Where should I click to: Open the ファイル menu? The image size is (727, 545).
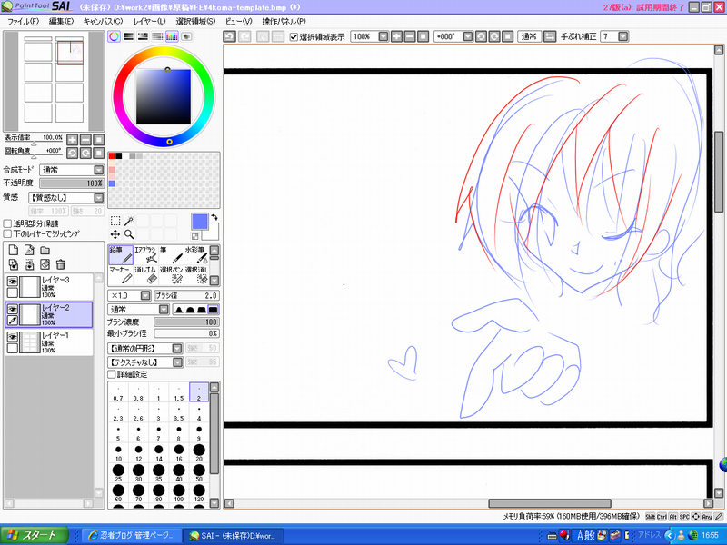[x=24, y=21]
